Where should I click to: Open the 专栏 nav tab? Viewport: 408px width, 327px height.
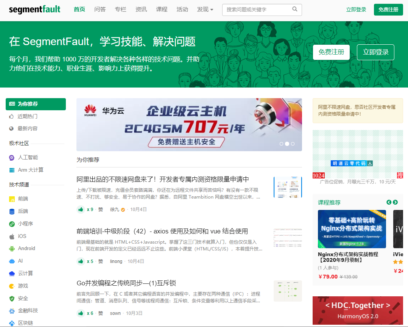pos(120,9)
